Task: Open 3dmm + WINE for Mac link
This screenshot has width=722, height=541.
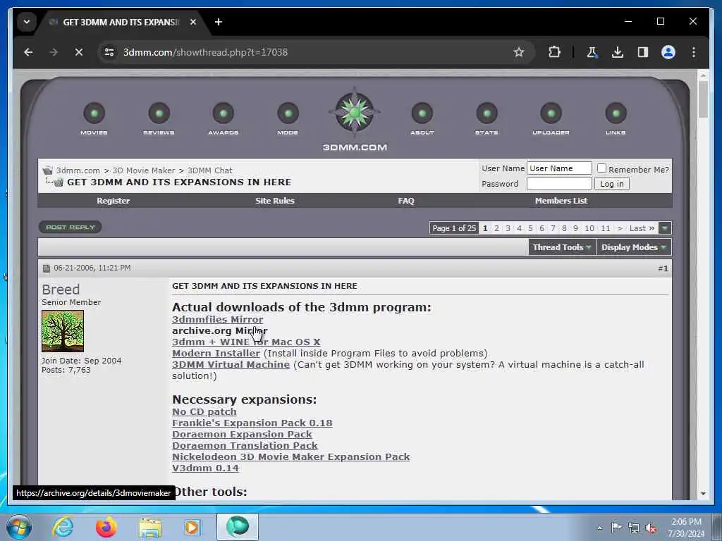Action: click(246, 342)
